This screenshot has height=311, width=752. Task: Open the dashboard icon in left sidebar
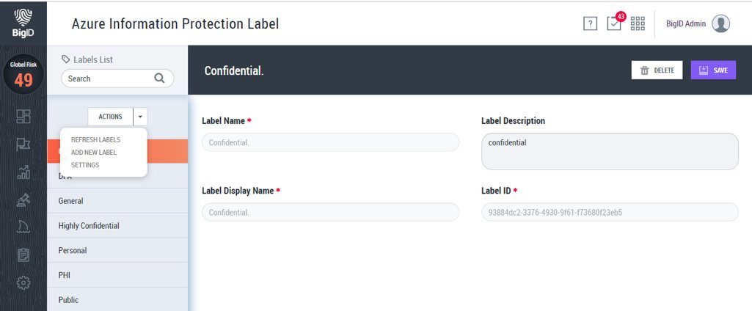tap(23, 117)
